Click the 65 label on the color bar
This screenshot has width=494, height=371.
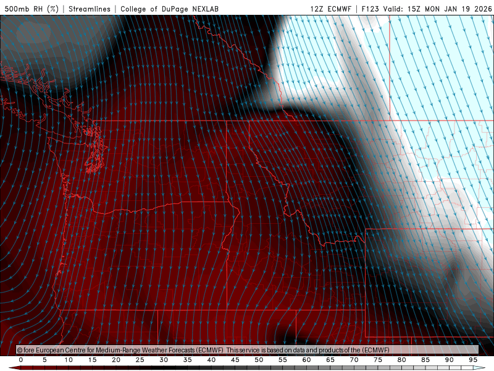(330, 359)
